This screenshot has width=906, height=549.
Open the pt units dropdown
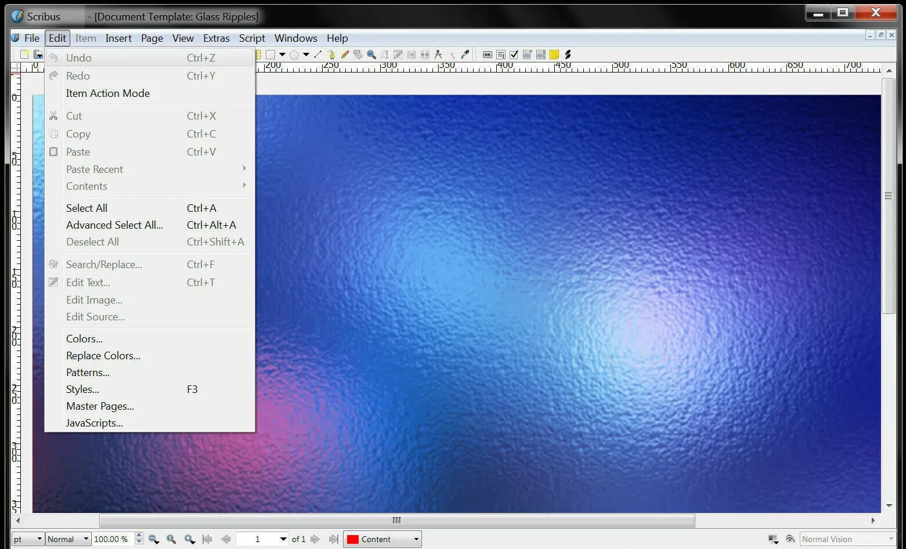[28, 539]
